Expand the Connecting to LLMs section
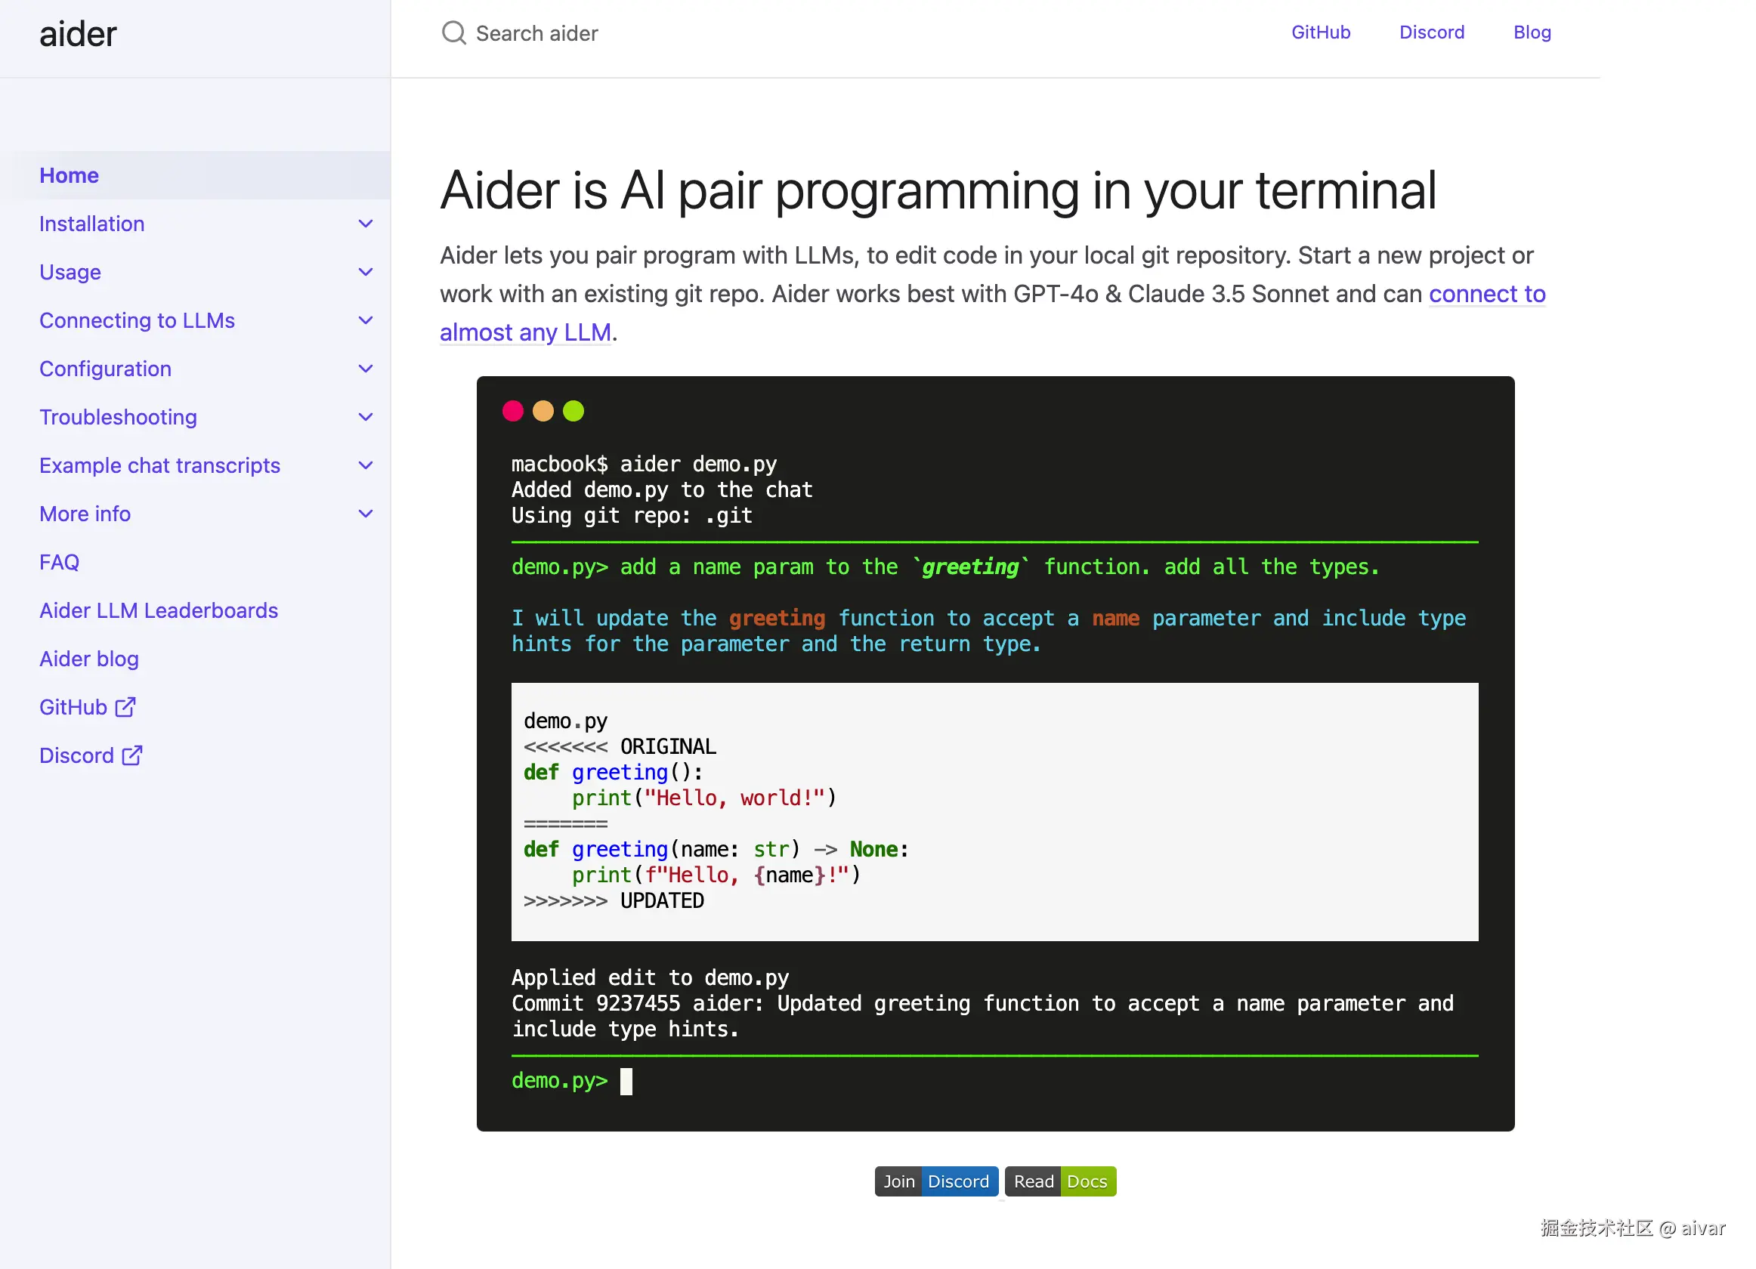Screen dimensions: 1756x1269 [366, 320]
